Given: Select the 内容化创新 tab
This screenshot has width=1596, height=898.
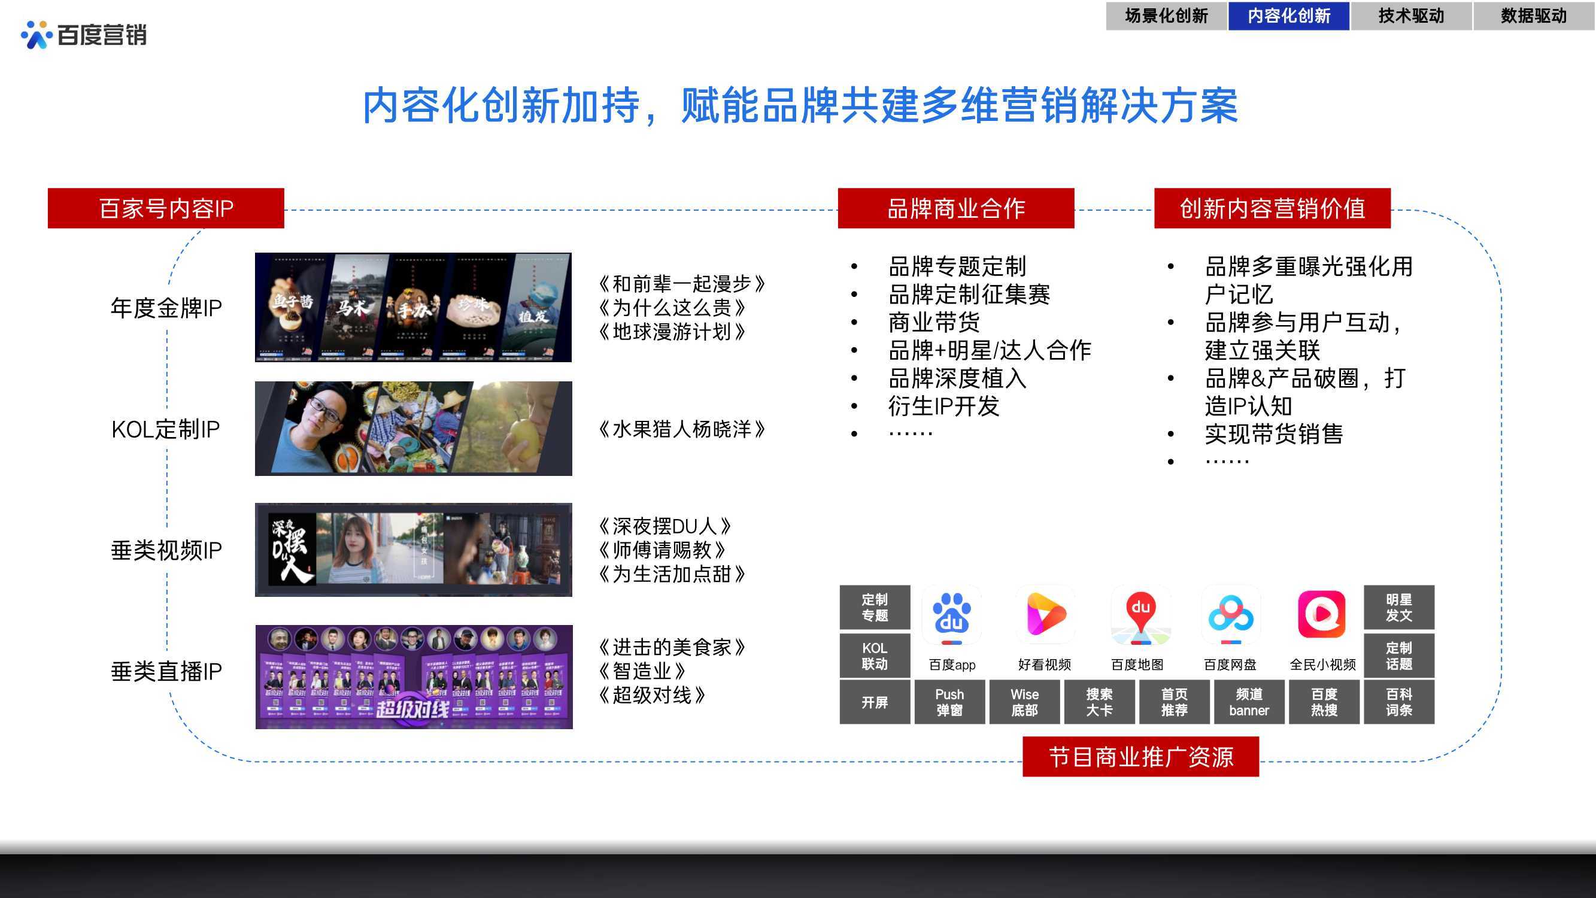Looking at the screenshot, I should tap(1289, 16).
